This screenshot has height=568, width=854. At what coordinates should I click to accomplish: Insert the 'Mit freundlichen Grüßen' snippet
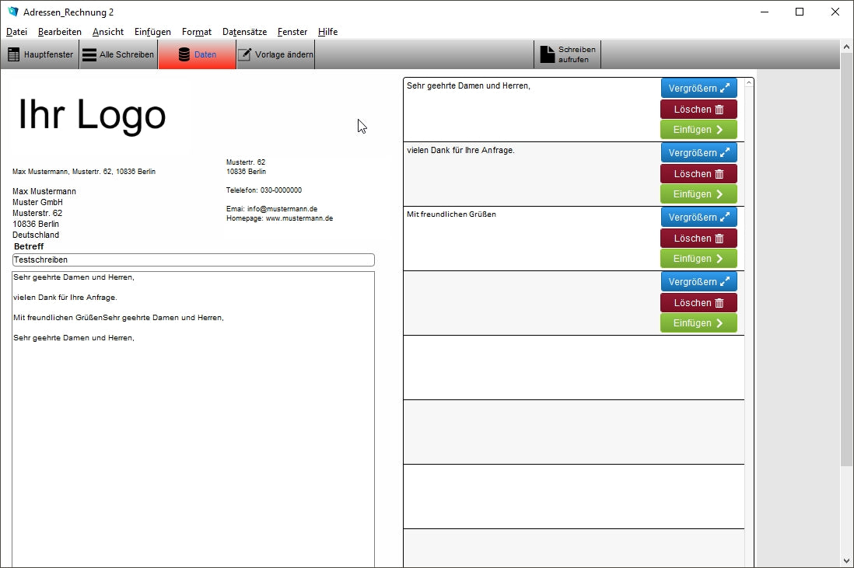(698, 259)
